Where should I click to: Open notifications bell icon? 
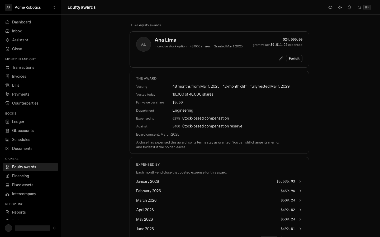click(349, 7)
